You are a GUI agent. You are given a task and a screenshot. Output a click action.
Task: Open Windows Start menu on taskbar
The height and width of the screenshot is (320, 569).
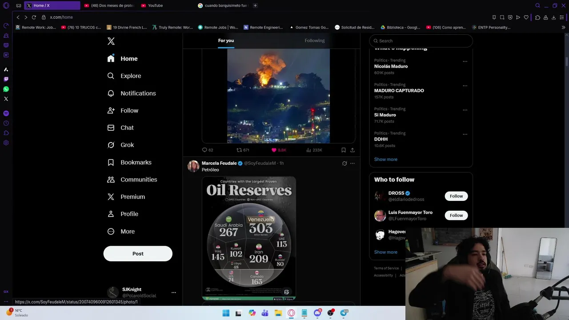[x=226, y=313]
